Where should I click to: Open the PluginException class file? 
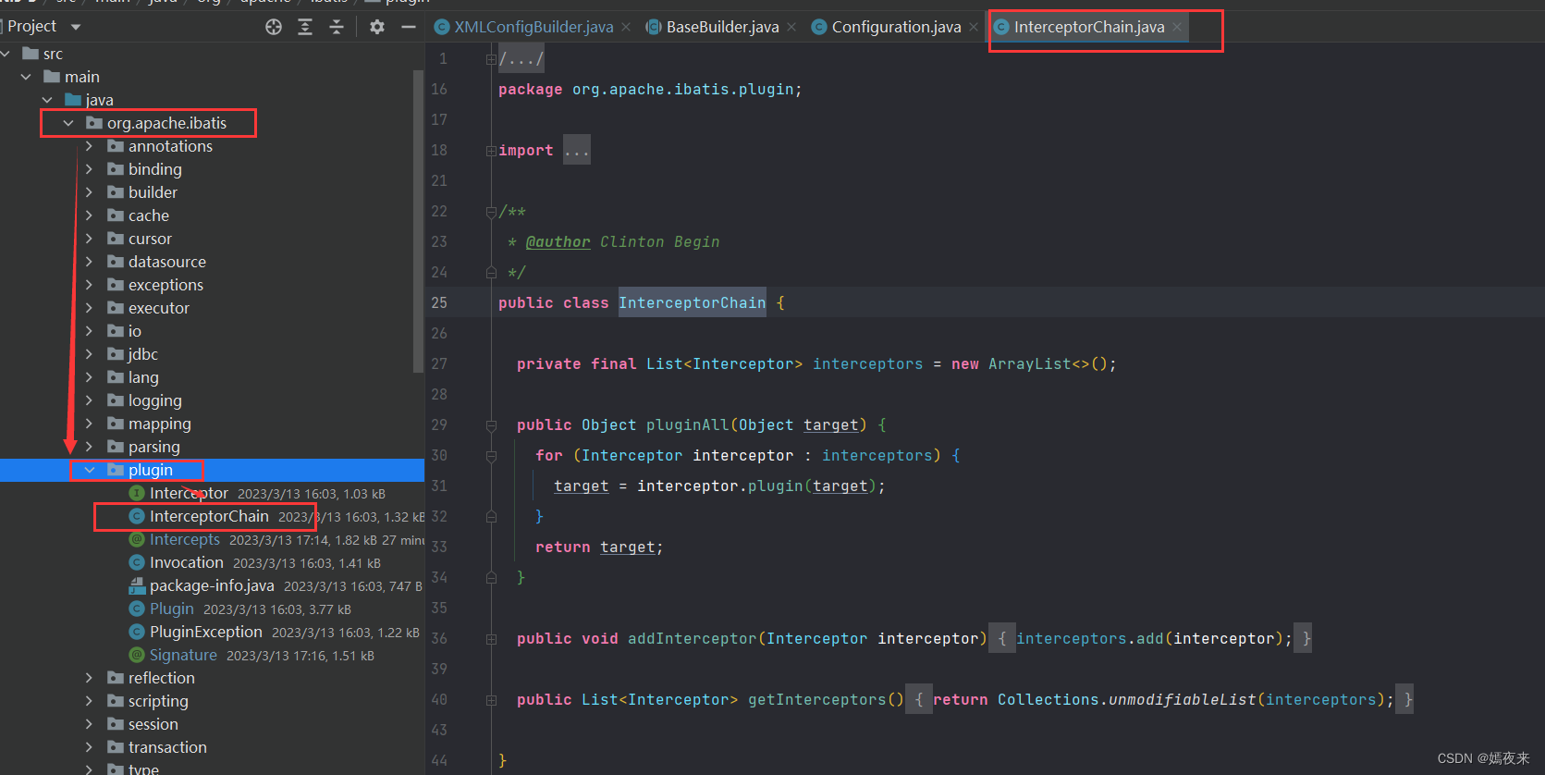(206, 632)
